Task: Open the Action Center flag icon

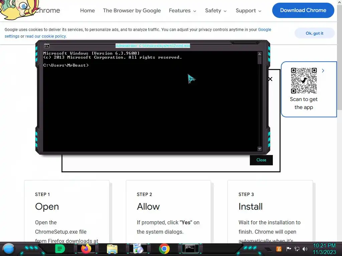Action: (x=289, y=249)
